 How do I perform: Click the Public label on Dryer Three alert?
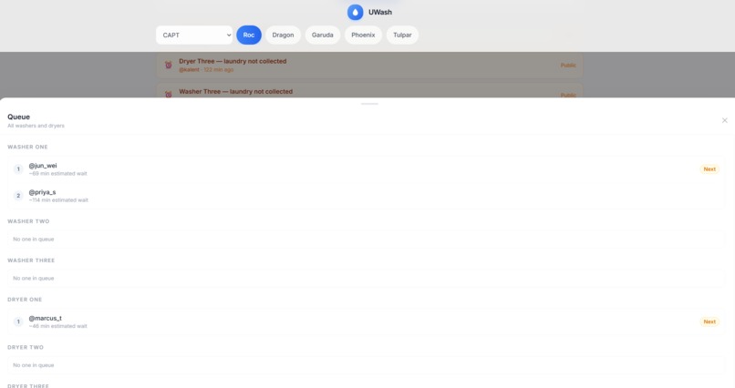click(568, 65)
